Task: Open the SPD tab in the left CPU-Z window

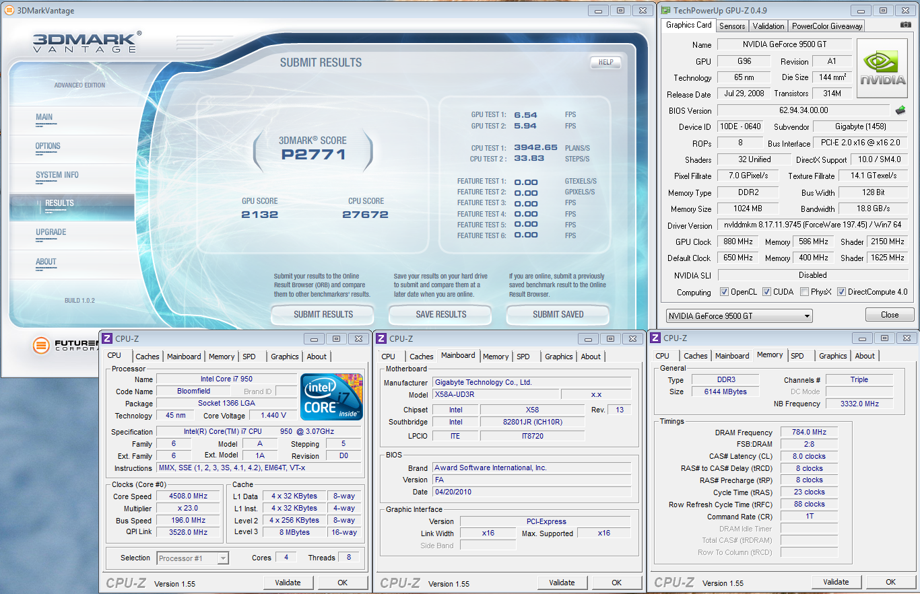Action: coord(249,357)
